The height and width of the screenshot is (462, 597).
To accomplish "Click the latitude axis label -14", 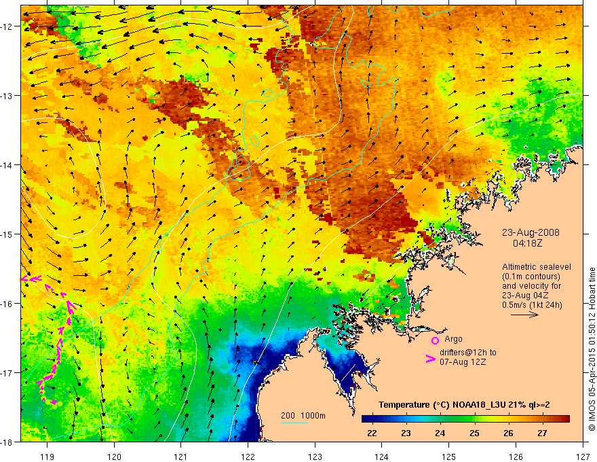I will click(8, 165).
